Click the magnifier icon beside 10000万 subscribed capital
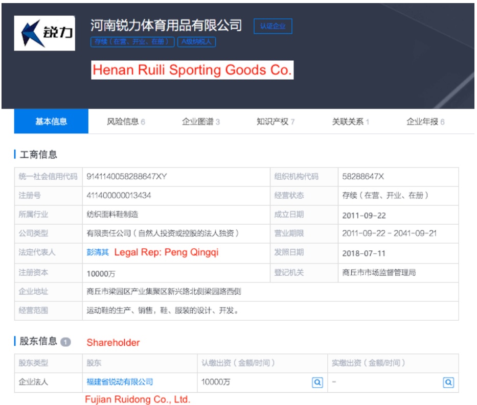 [317, 382]
